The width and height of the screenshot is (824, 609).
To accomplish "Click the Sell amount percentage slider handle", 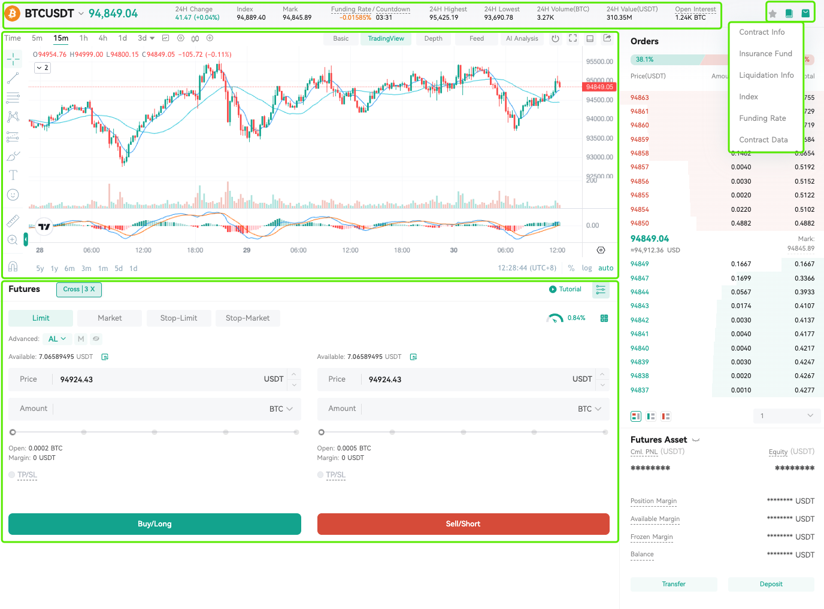I will pyautogui.click(x=321, y=432).
